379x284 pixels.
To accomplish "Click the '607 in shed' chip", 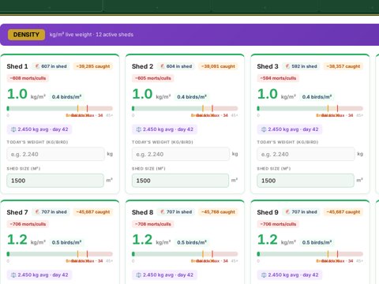I will click(51, 66).
